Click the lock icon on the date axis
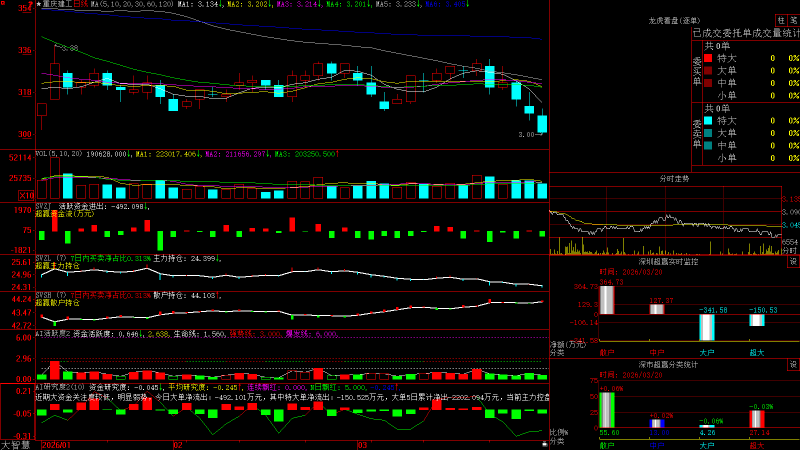The width and height of the screenshot is (800, 450). click(x=544, y=444)
